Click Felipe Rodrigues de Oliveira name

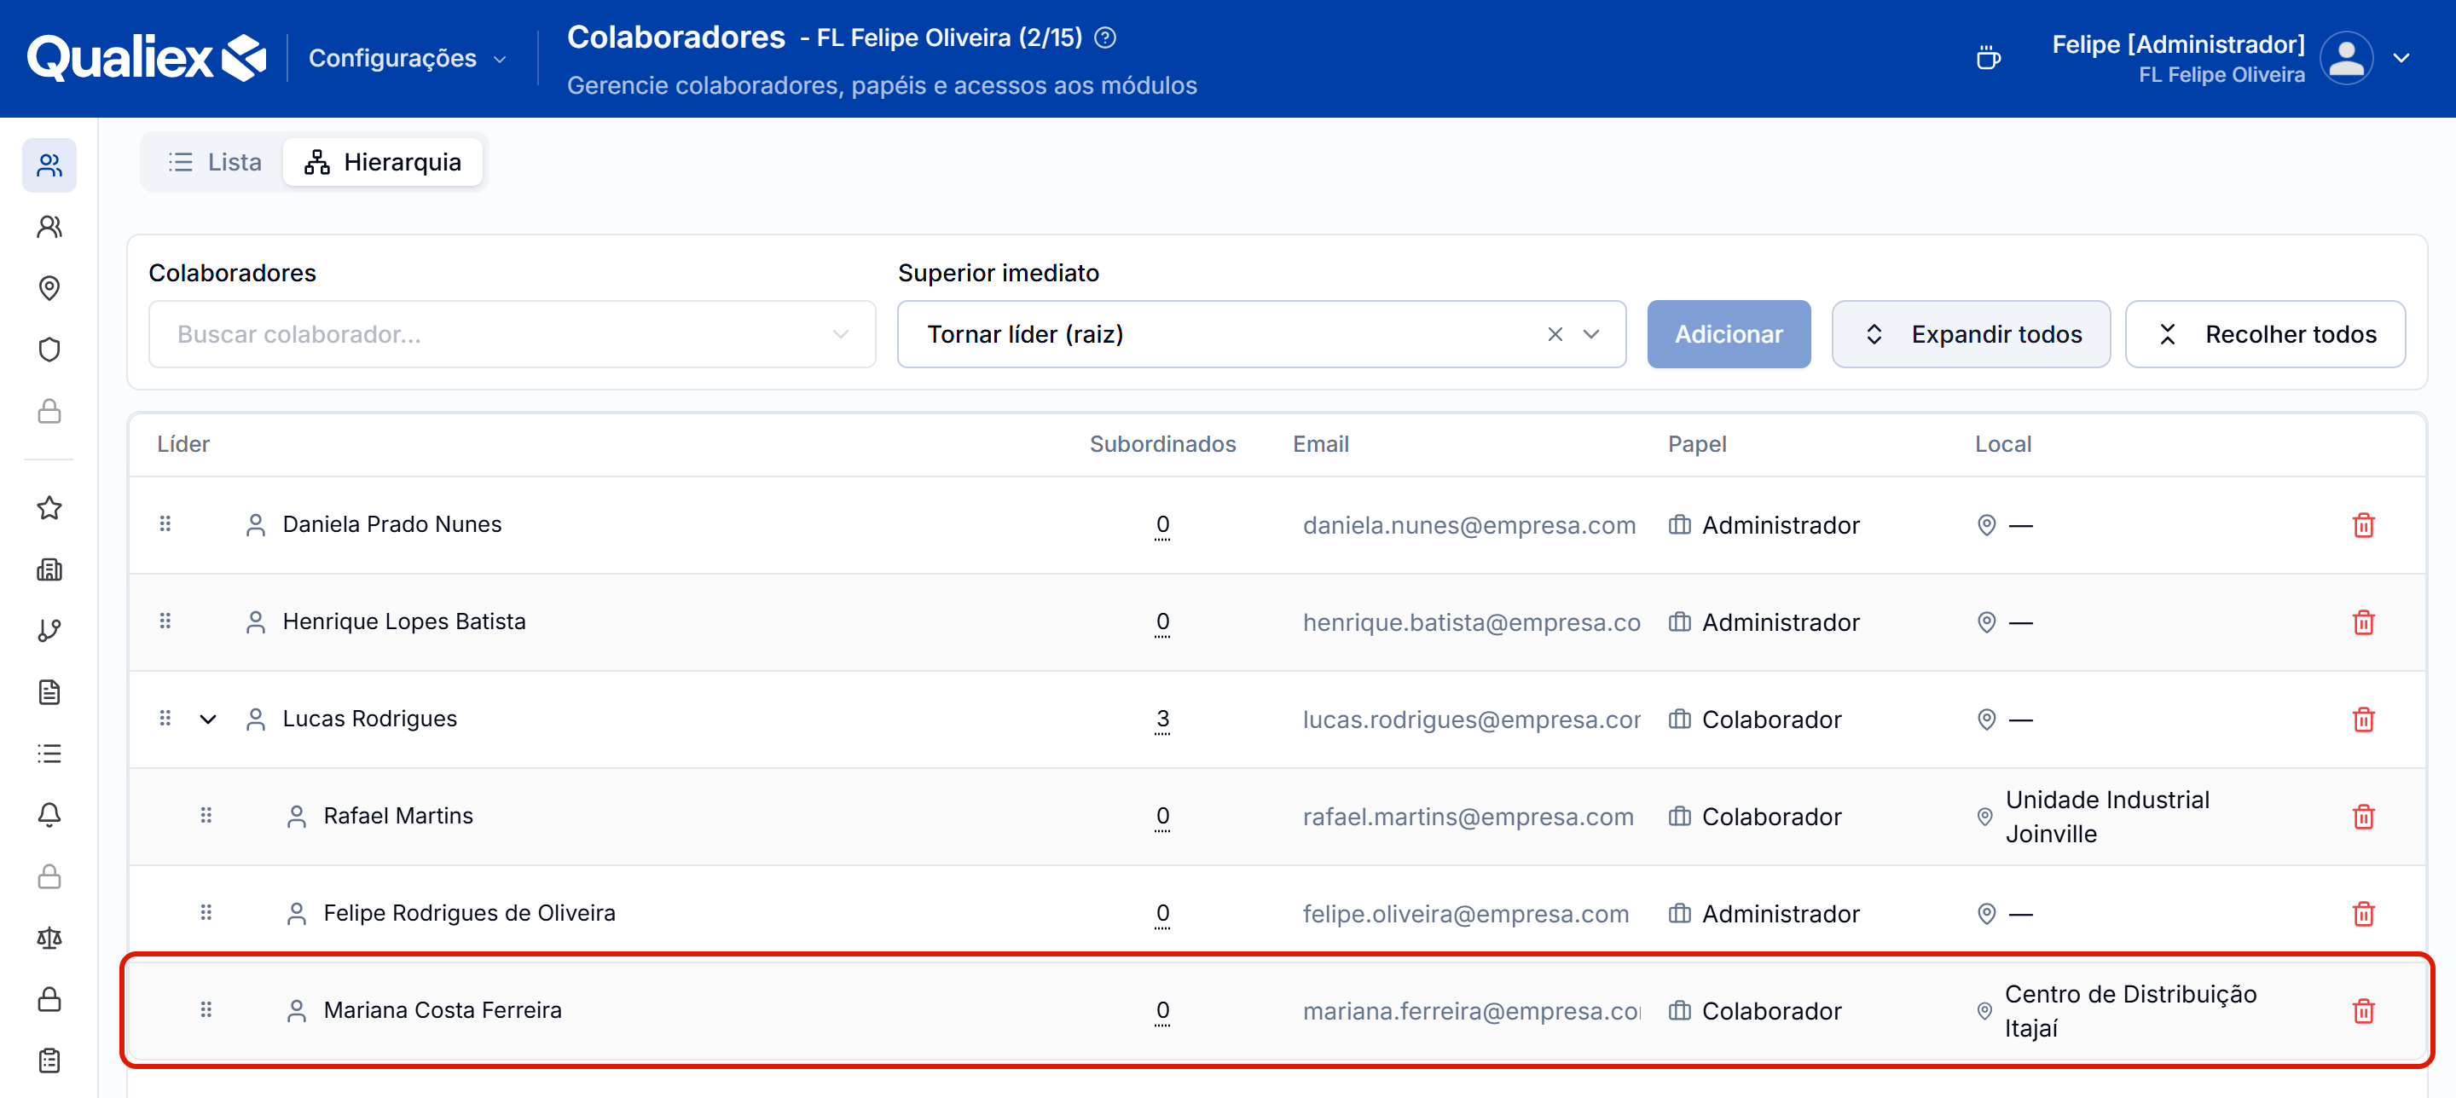pyautogui.click(x=469, y=913)
